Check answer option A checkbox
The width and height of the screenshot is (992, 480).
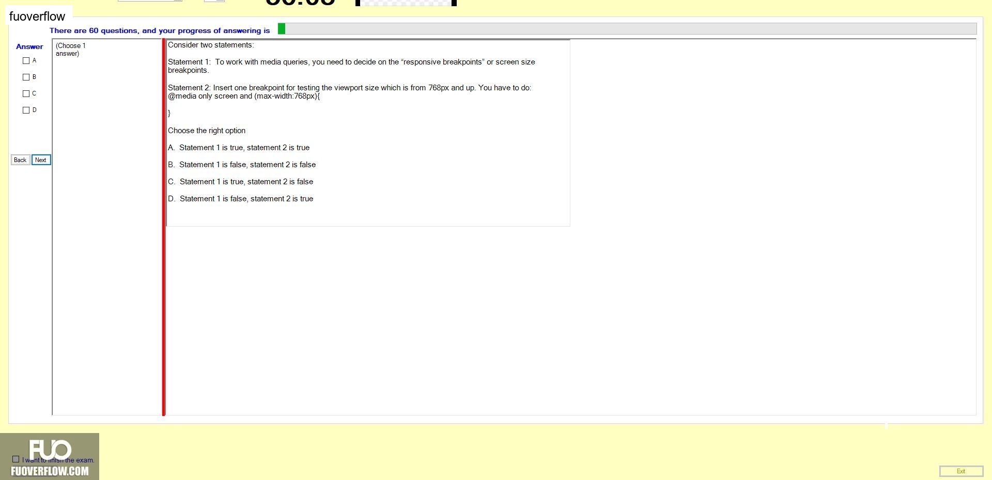tap(26, 60)
